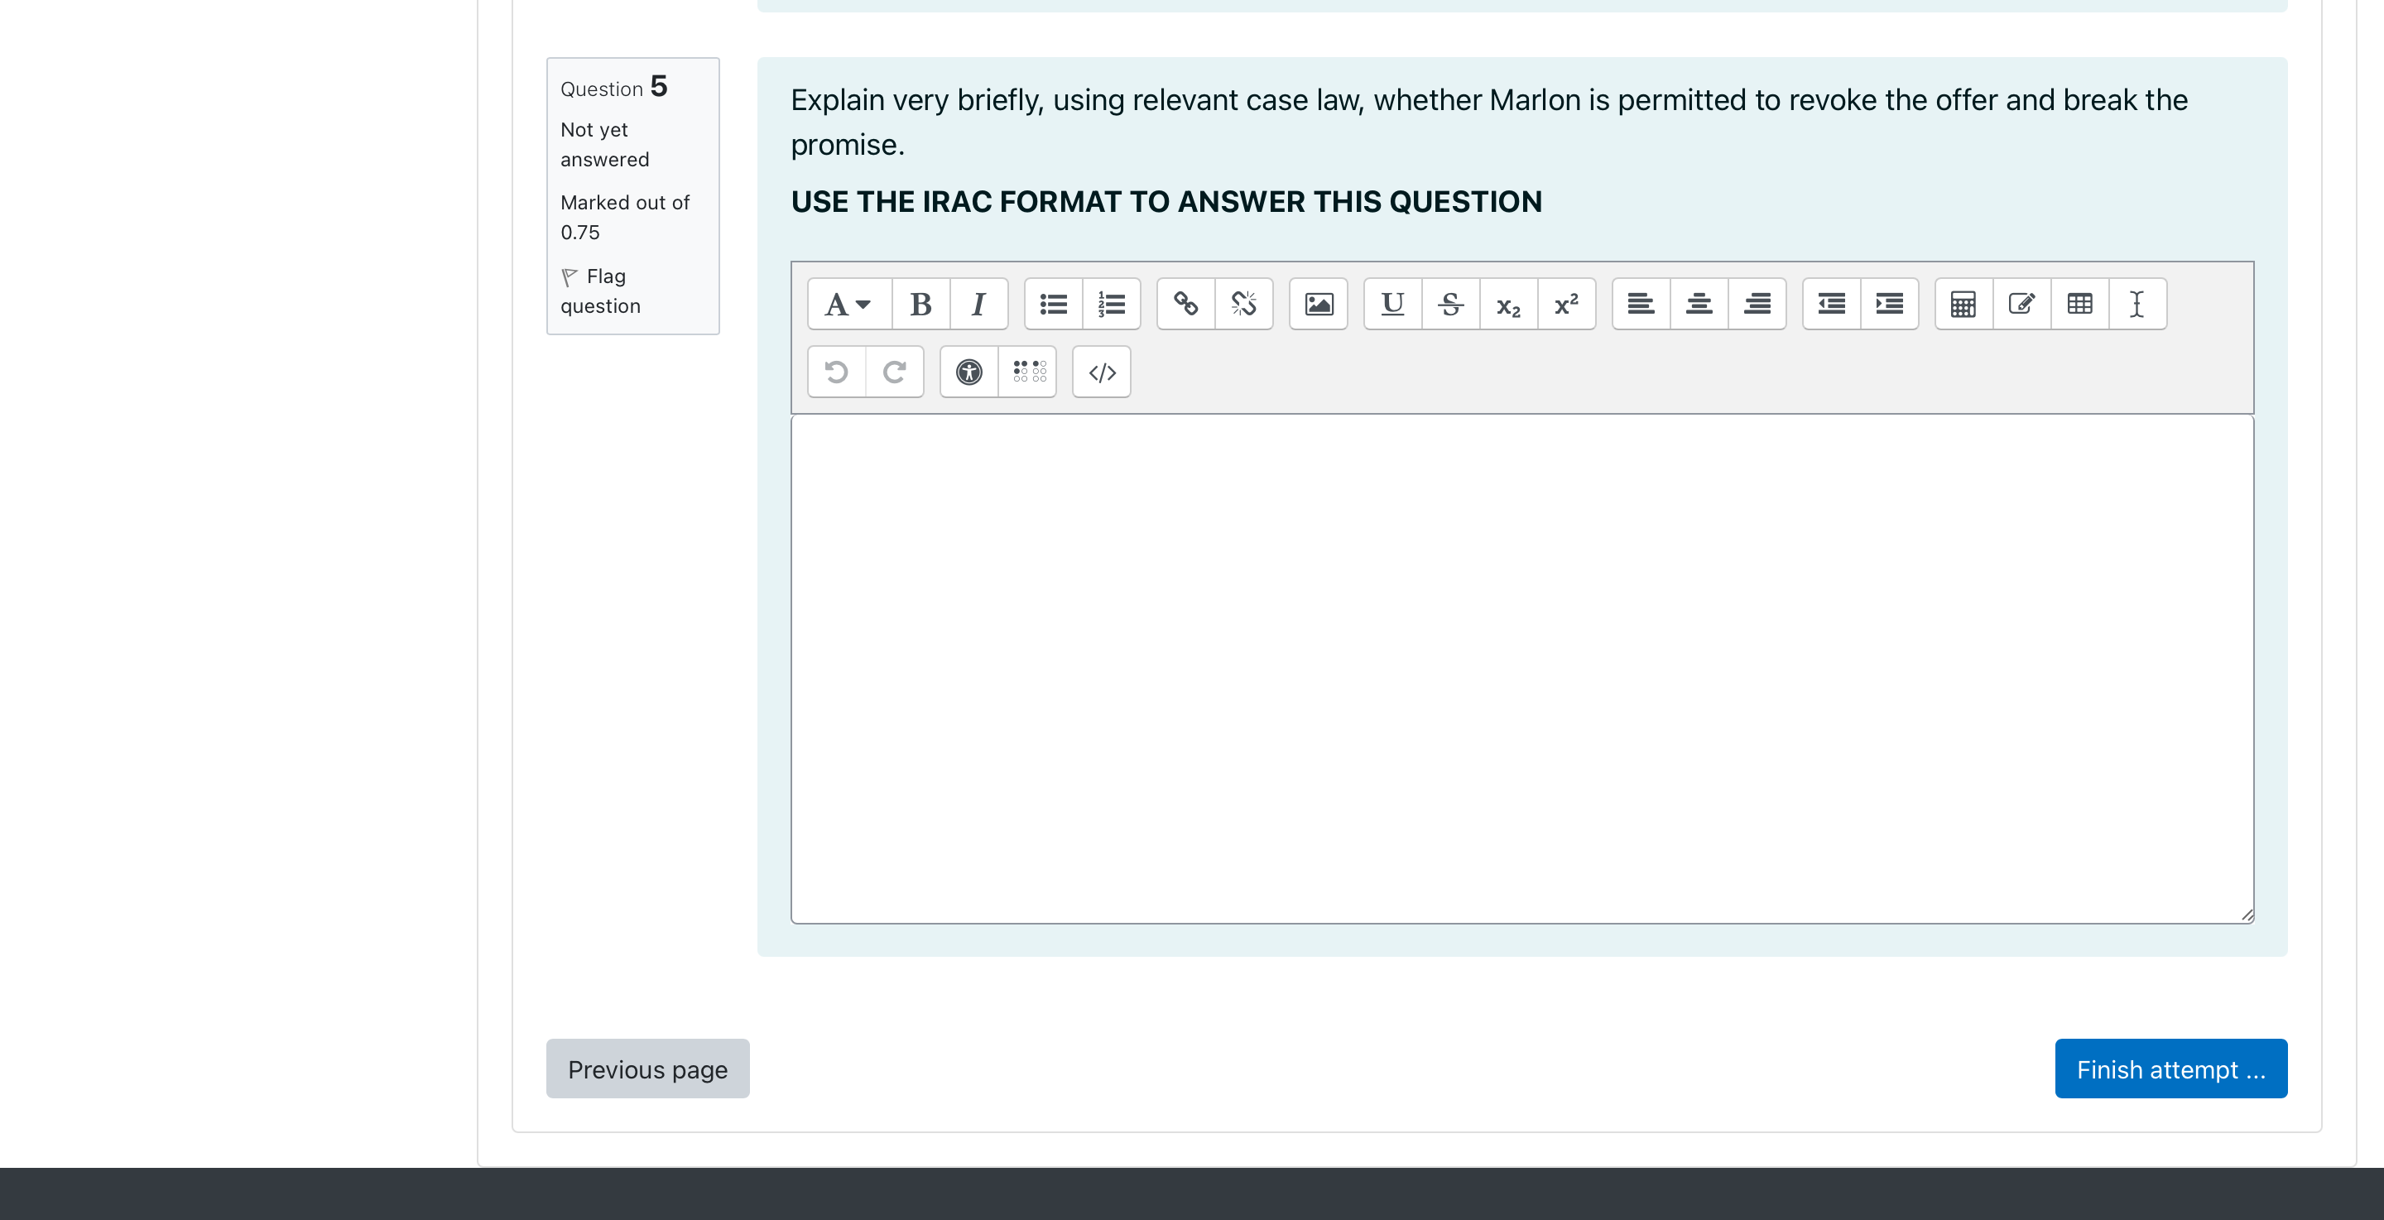The image size is (2384, 1220).
Task: Redo the last change
Action: 894,371
